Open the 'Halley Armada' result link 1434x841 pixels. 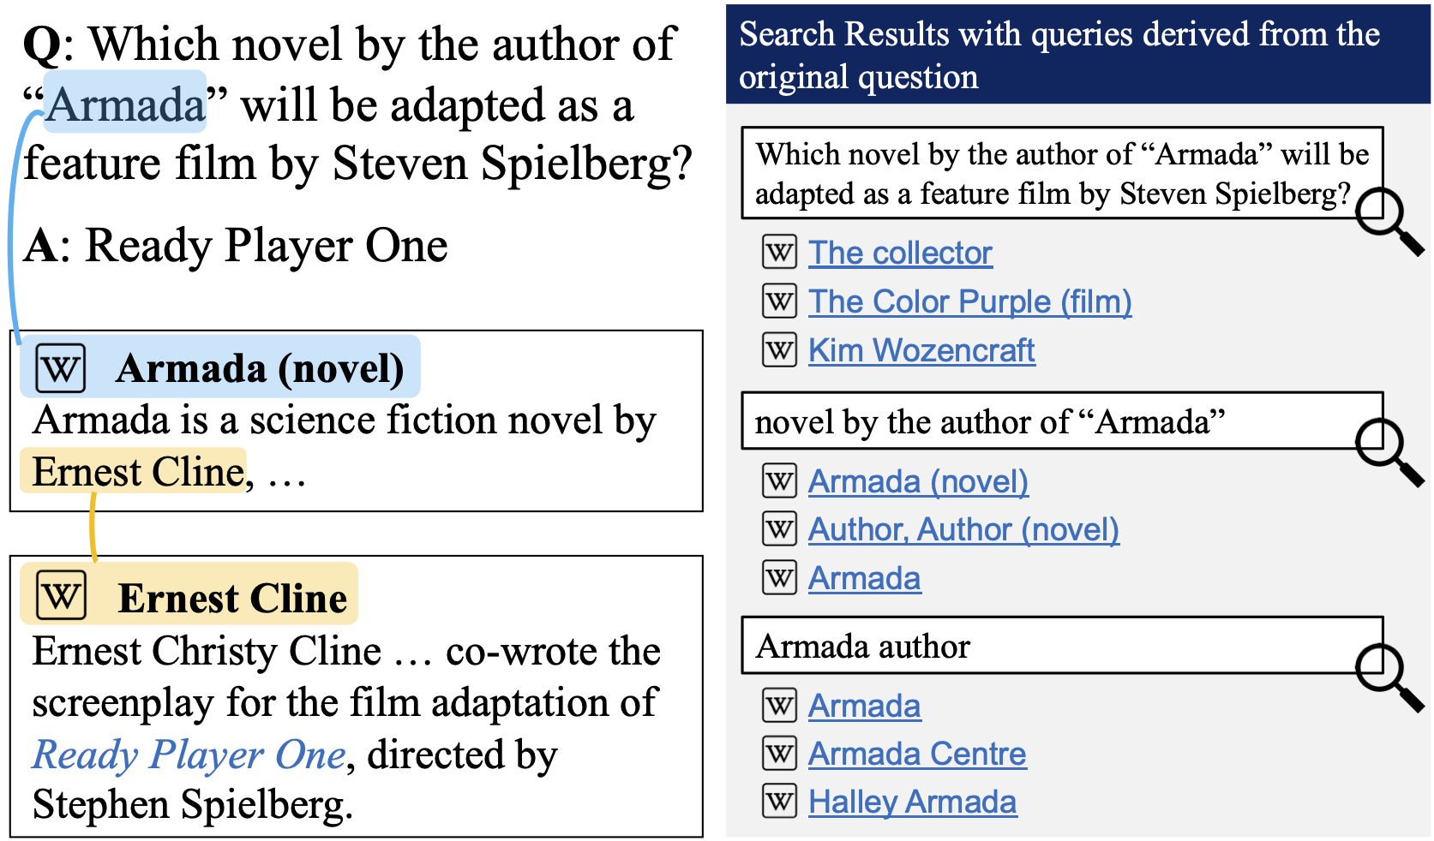[x=912, y=802]
